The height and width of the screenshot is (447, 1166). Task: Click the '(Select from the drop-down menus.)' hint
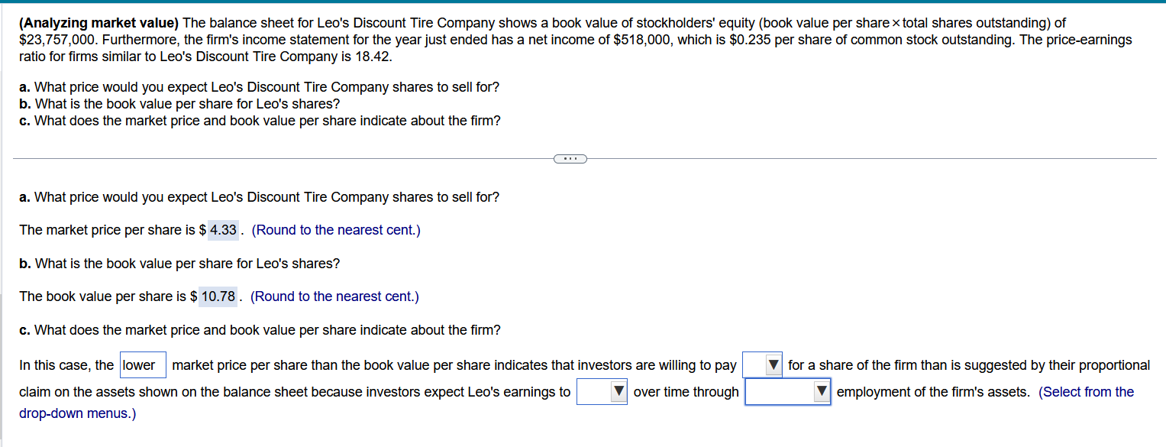[x=1086, y=391]
